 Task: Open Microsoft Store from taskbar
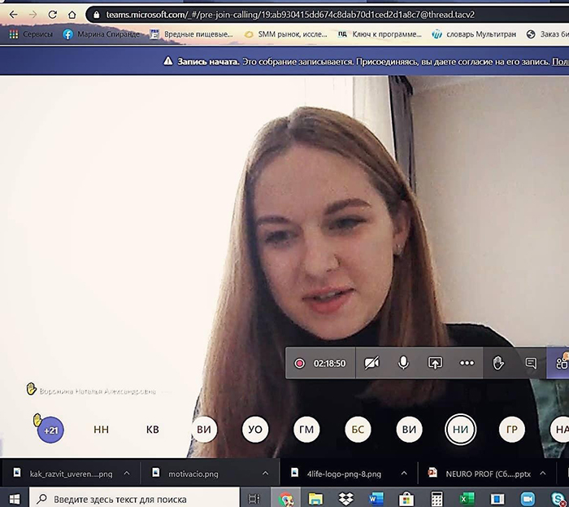[406, 499]
